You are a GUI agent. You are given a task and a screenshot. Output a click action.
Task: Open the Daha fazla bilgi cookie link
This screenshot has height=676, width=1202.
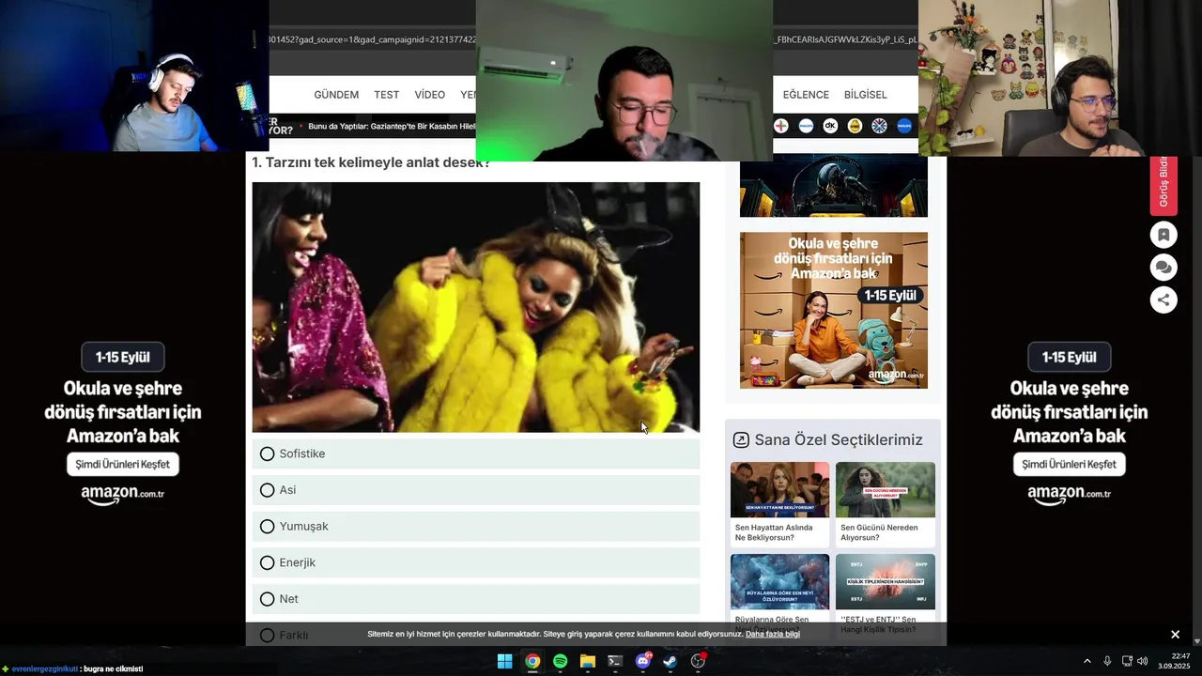tap(773, 635)
